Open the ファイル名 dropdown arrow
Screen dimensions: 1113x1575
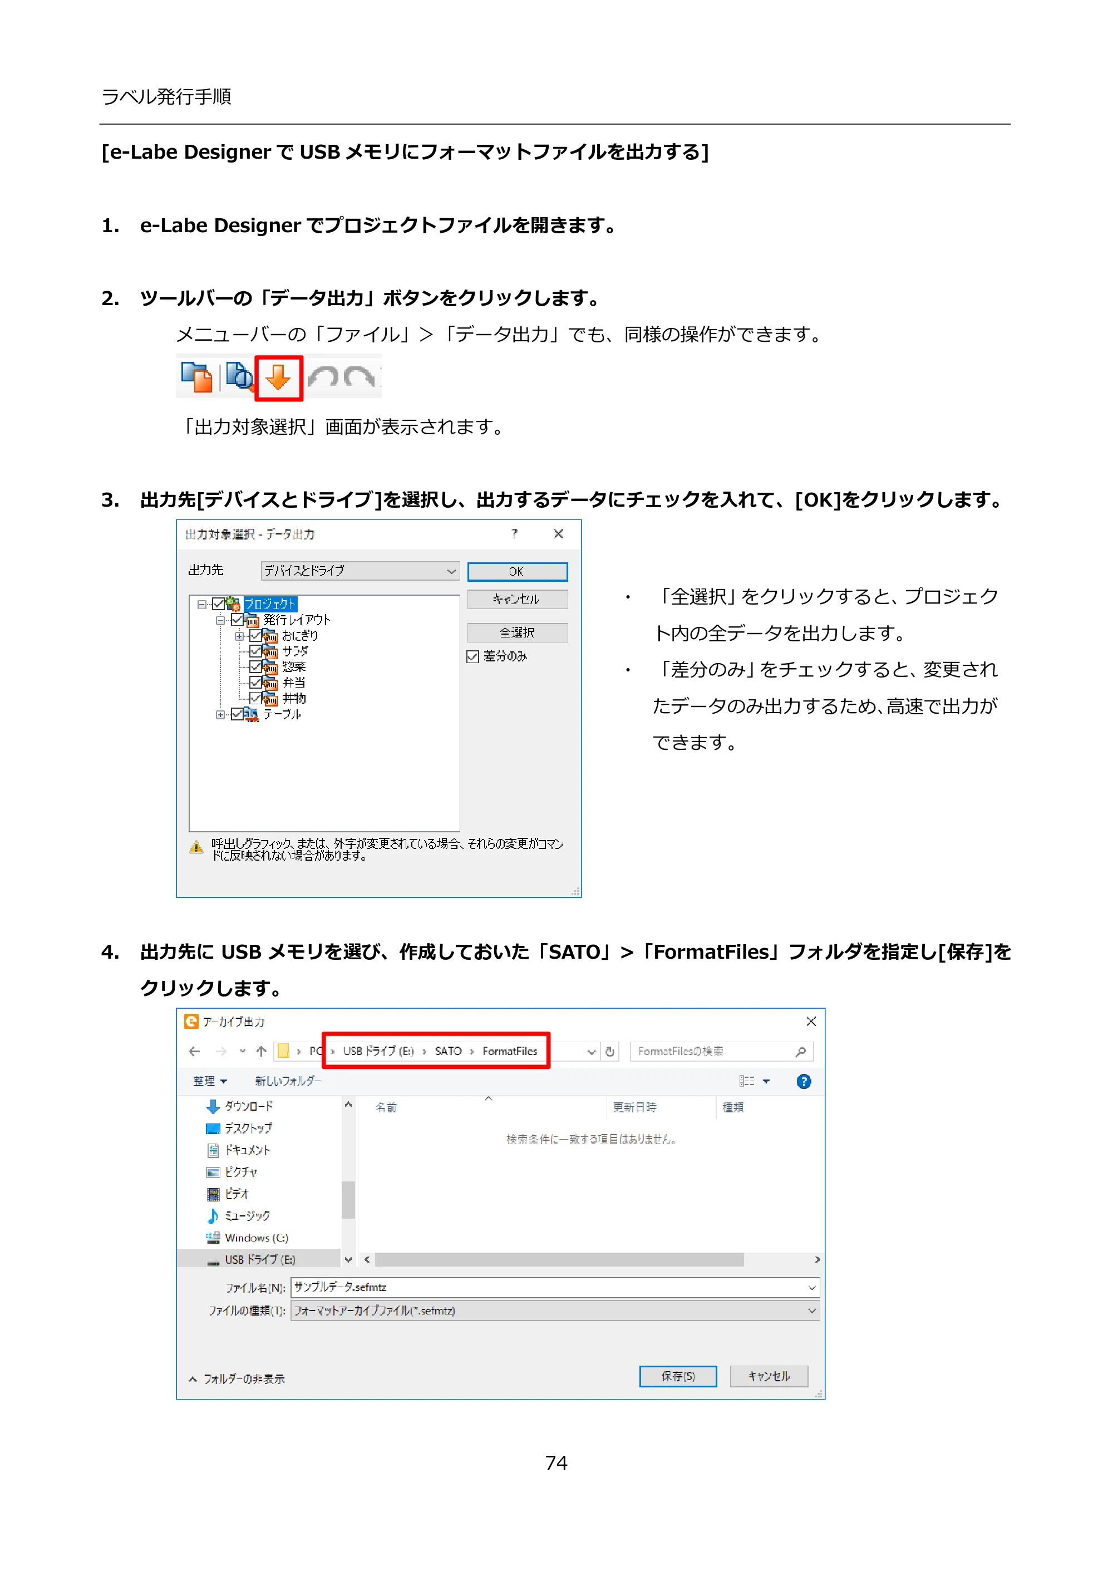coord(812,1288)
